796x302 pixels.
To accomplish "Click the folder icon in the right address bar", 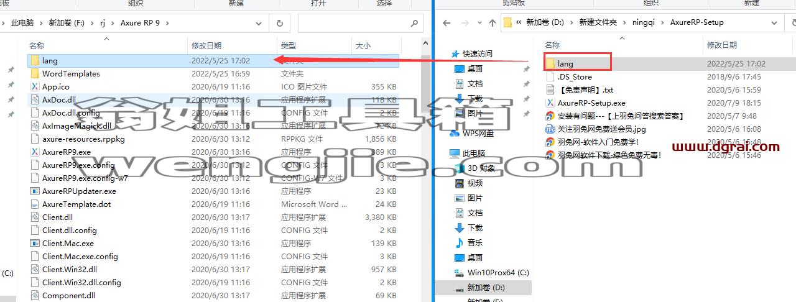I will coord(507,22).
